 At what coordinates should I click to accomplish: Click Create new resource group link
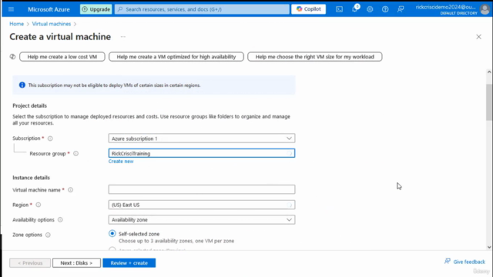[121, 161]
